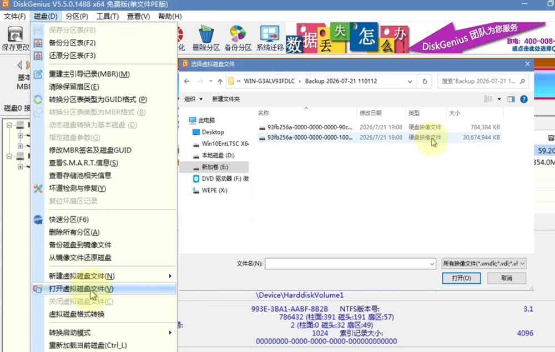Expand the 新建虚拟磁盘文件 submenu arrow
This screenshot has width=555, height=352.
(x=170, y=276)
